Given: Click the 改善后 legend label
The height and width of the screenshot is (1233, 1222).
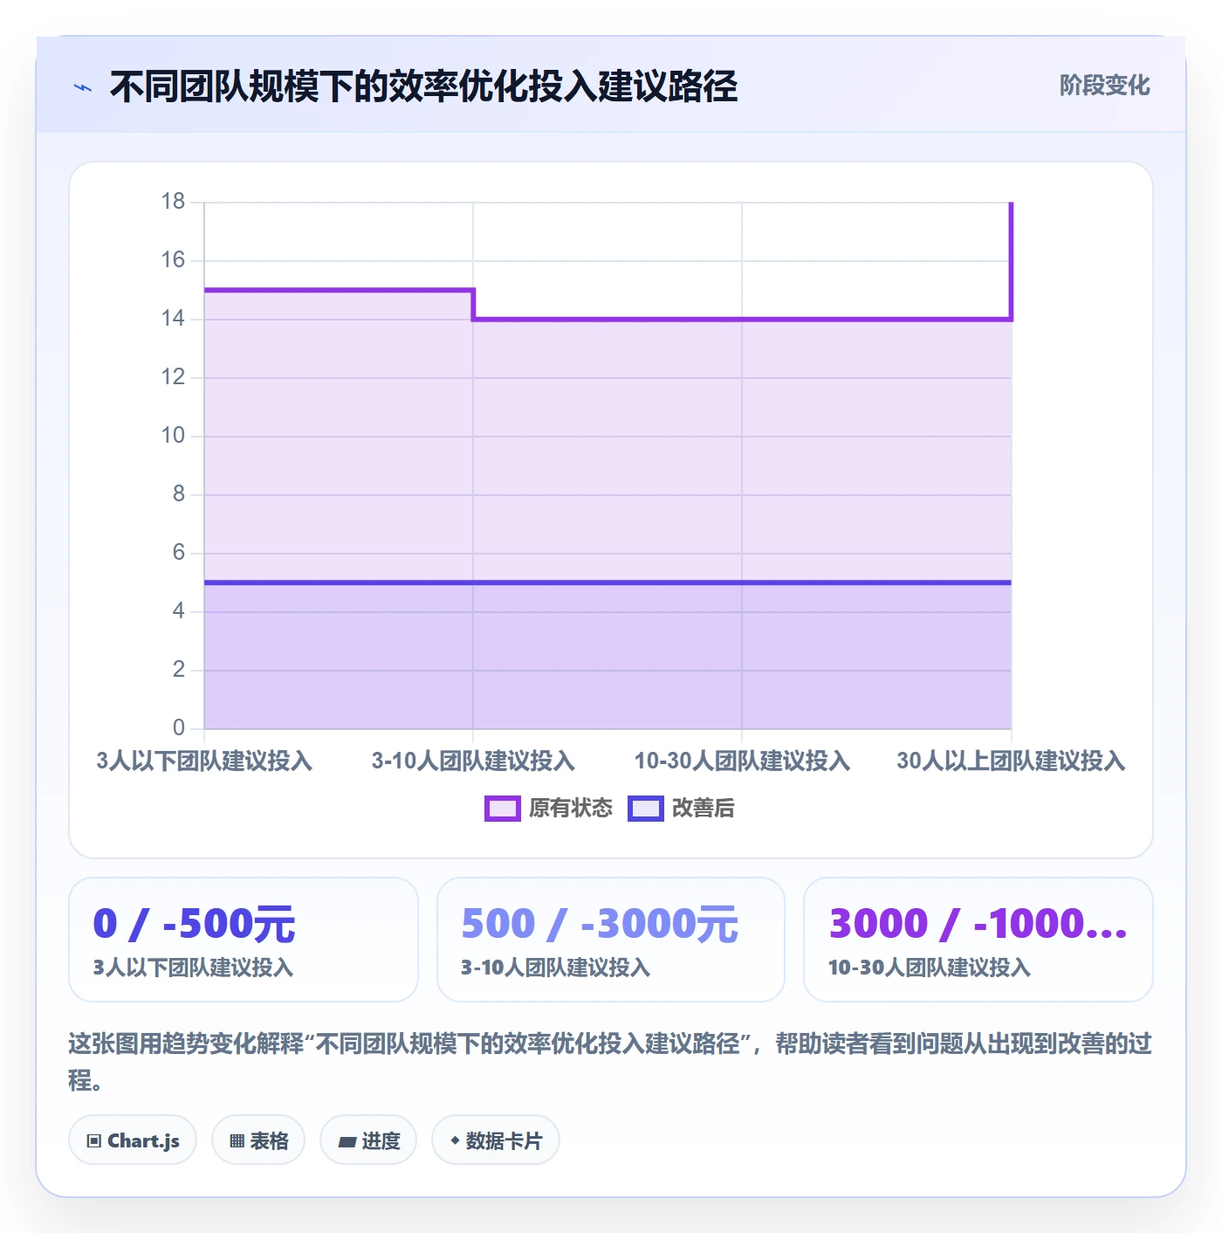Looking at the screenshot, I should tap(704, 809).
